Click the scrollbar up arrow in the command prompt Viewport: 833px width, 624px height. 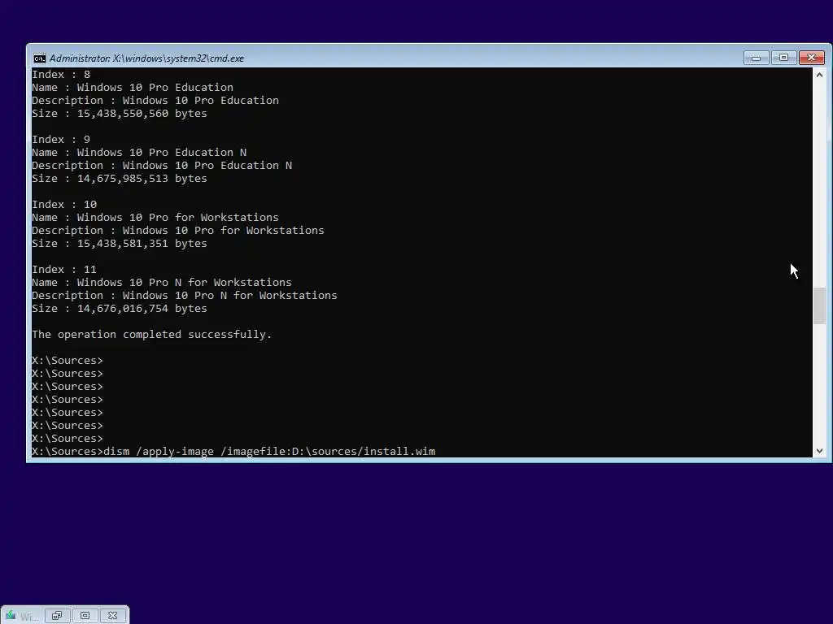click(x=819, y=75)
